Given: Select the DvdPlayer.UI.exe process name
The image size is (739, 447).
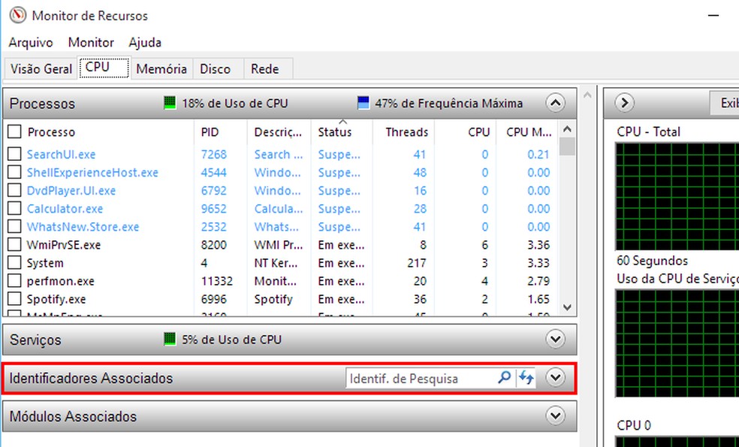Looking at the screenshot, I should [71, 191].
